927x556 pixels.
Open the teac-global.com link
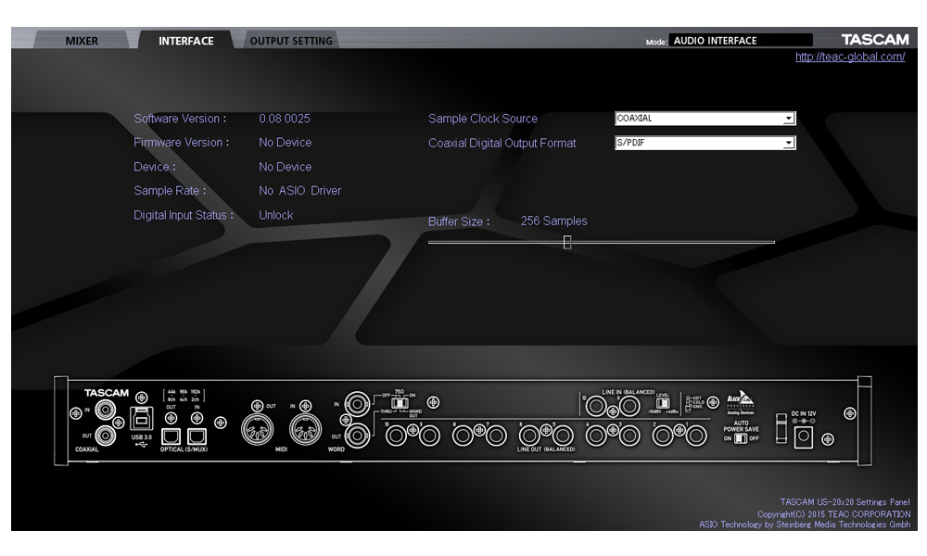(x=849, y=57)
